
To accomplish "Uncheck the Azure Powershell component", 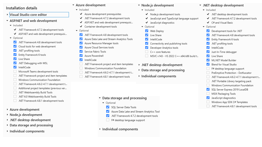I will 81,56.
